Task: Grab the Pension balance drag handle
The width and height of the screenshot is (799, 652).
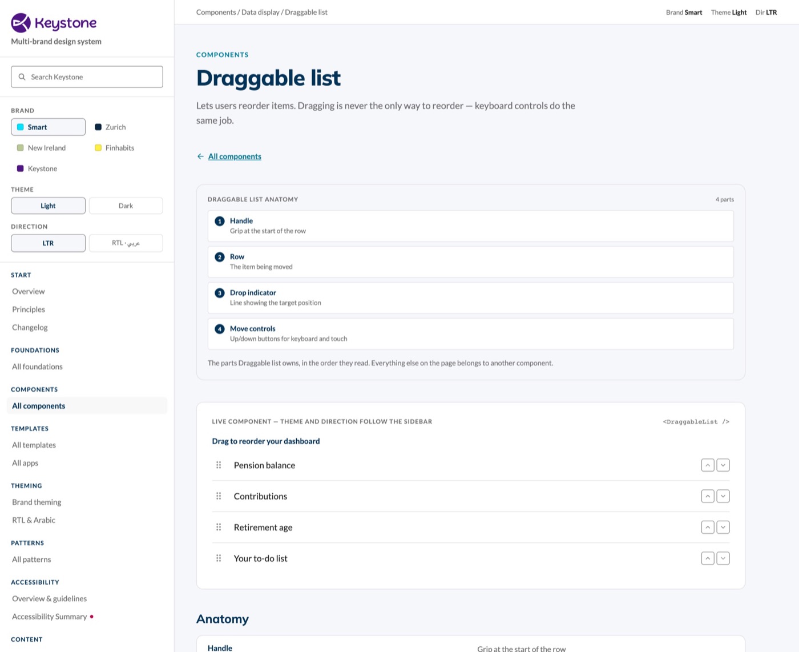Action: coord(219,465)
